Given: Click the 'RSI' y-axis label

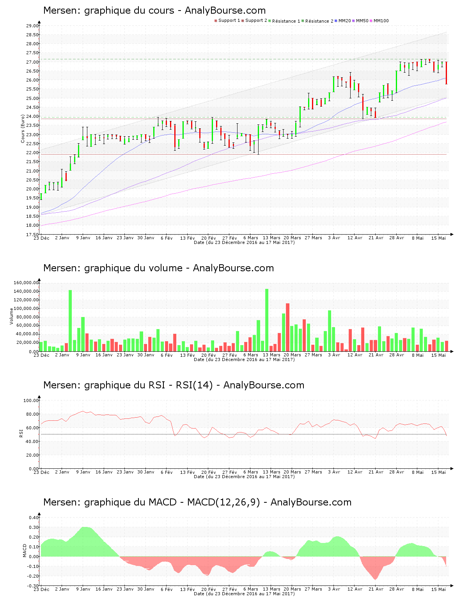Looking at the screenshot, I should (21, 433).
